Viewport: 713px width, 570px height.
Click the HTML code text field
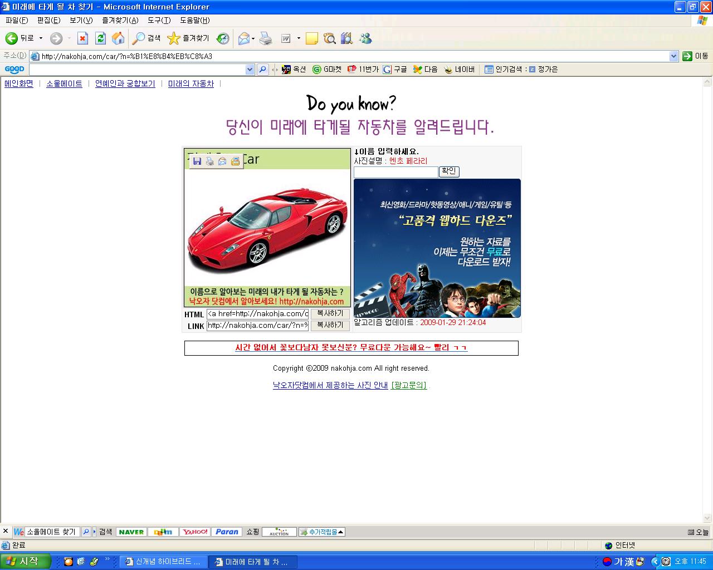click(257, 314)
